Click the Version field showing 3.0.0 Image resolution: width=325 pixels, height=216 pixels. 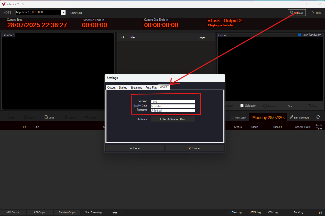173,102
